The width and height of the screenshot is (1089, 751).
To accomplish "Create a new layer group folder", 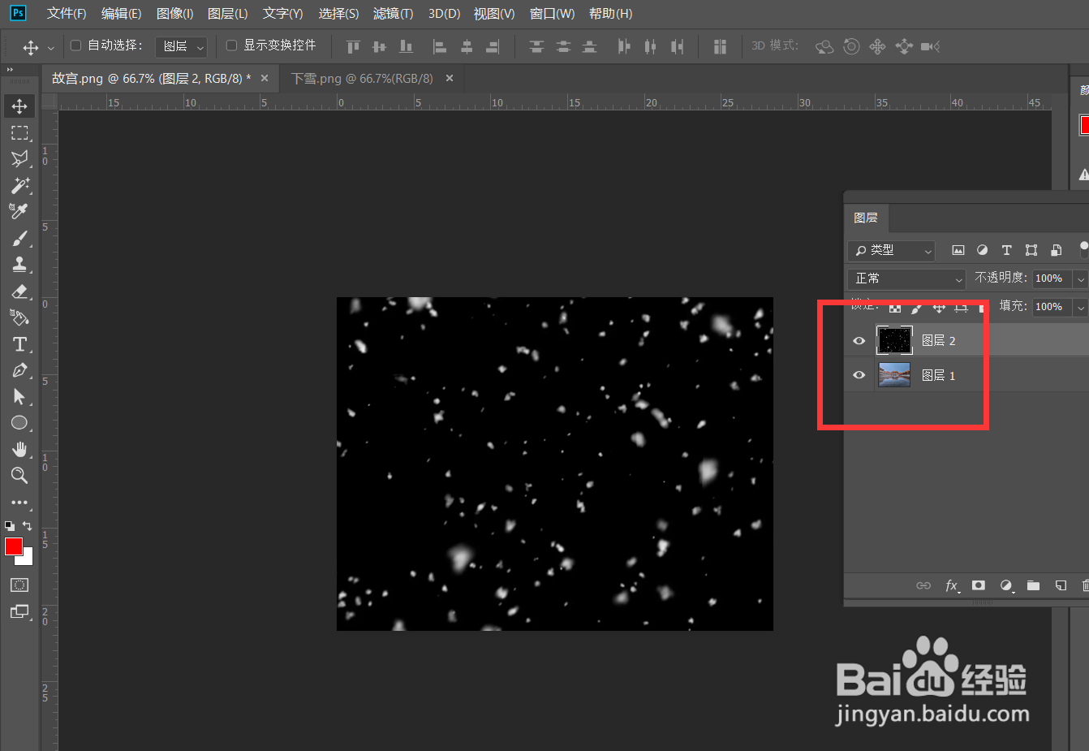I will [1033, 585].
